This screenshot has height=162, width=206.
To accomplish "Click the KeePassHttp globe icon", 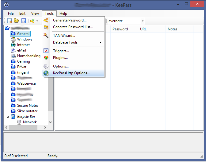I will click(46, 73).
